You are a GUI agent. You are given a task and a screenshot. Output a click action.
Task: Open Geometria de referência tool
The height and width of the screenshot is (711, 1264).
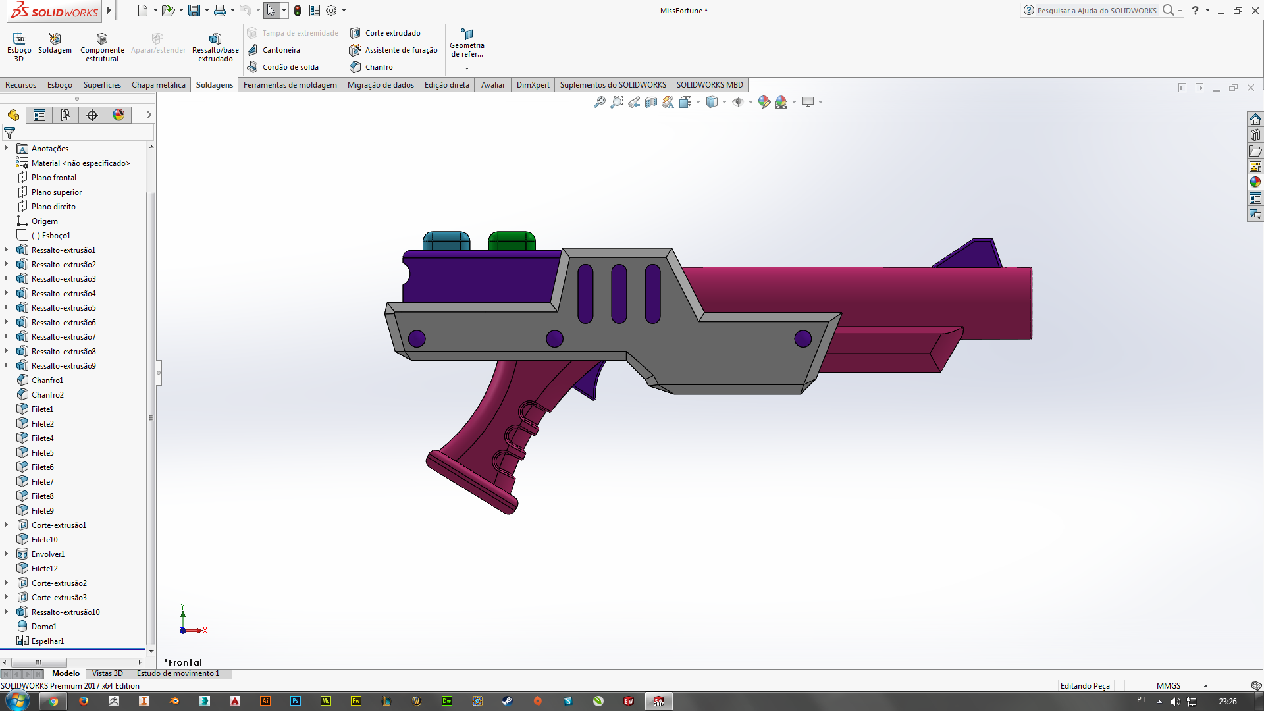[467, 43]
